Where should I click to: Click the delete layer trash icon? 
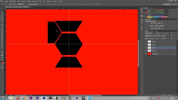pyautogui.click(x=174, y=95)
